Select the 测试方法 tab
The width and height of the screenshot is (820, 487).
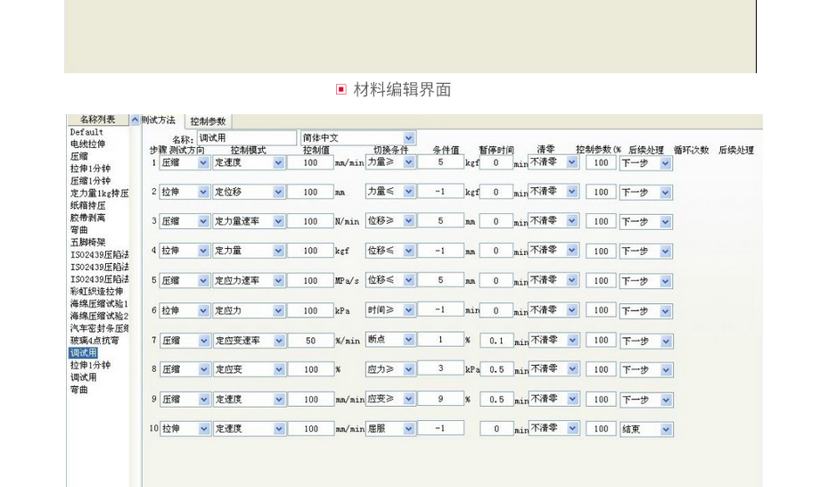click(x=159, y=120)
